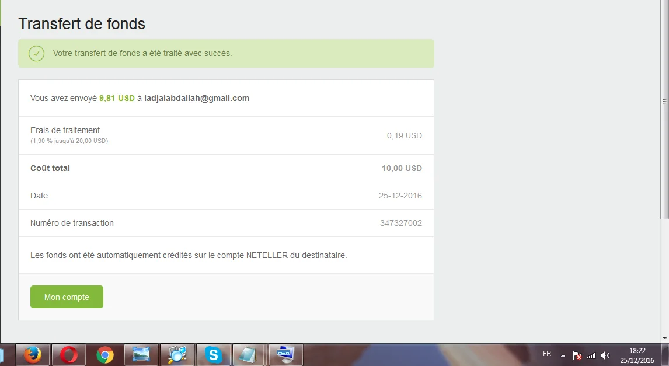Launch Google Chrome from the taskbar
Viewport: 669px width, 366px height.
pos(105,354)
